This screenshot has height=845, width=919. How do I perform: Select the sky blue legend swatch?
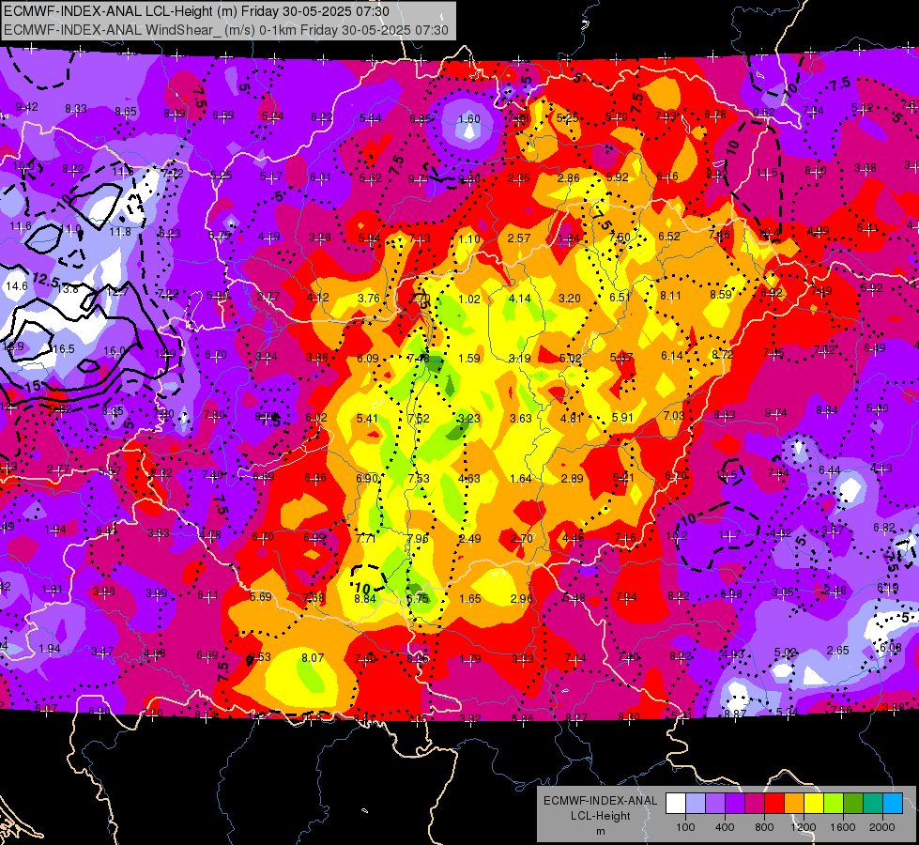pyautogui.click(x=893, y=804)
